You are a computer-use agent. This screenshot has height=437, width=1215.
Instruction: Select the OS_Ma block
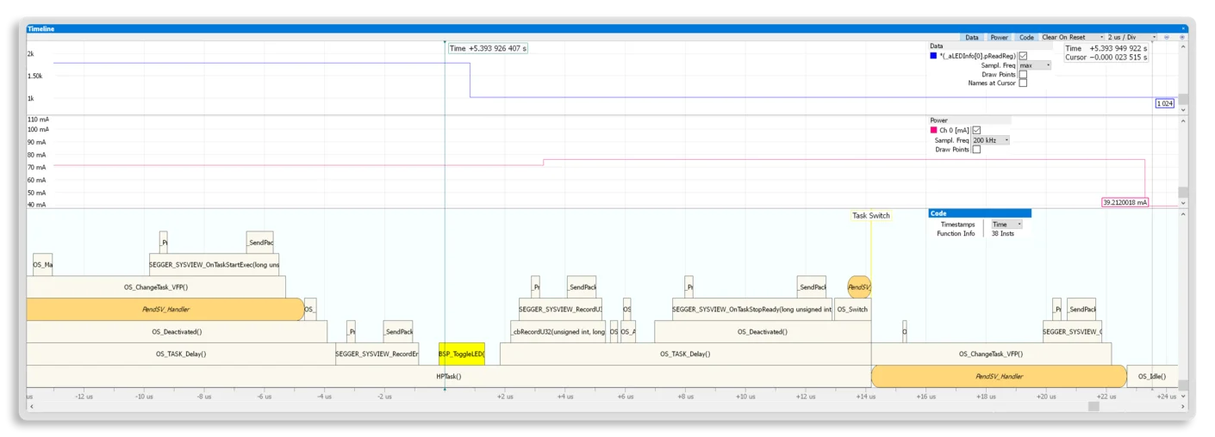43,265
